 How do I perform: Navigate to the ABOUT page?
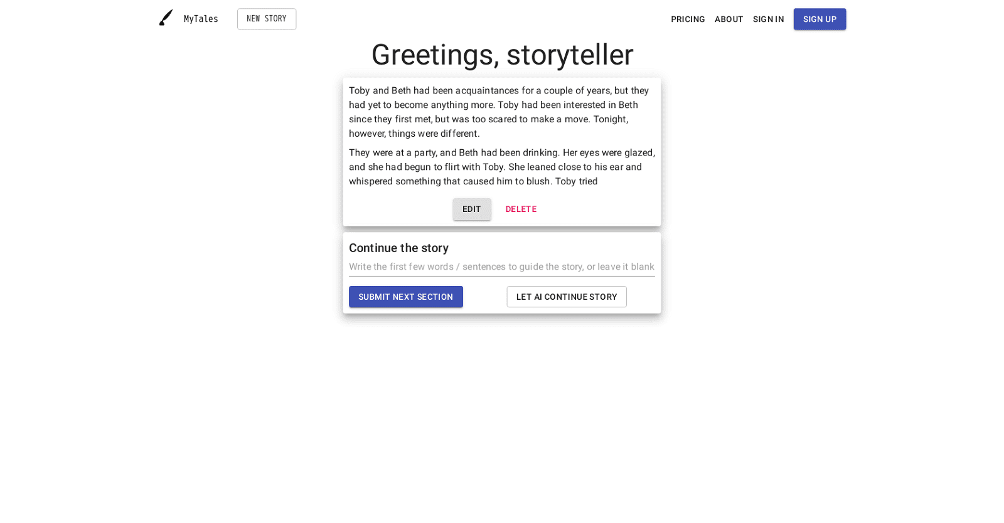point(729,19)
